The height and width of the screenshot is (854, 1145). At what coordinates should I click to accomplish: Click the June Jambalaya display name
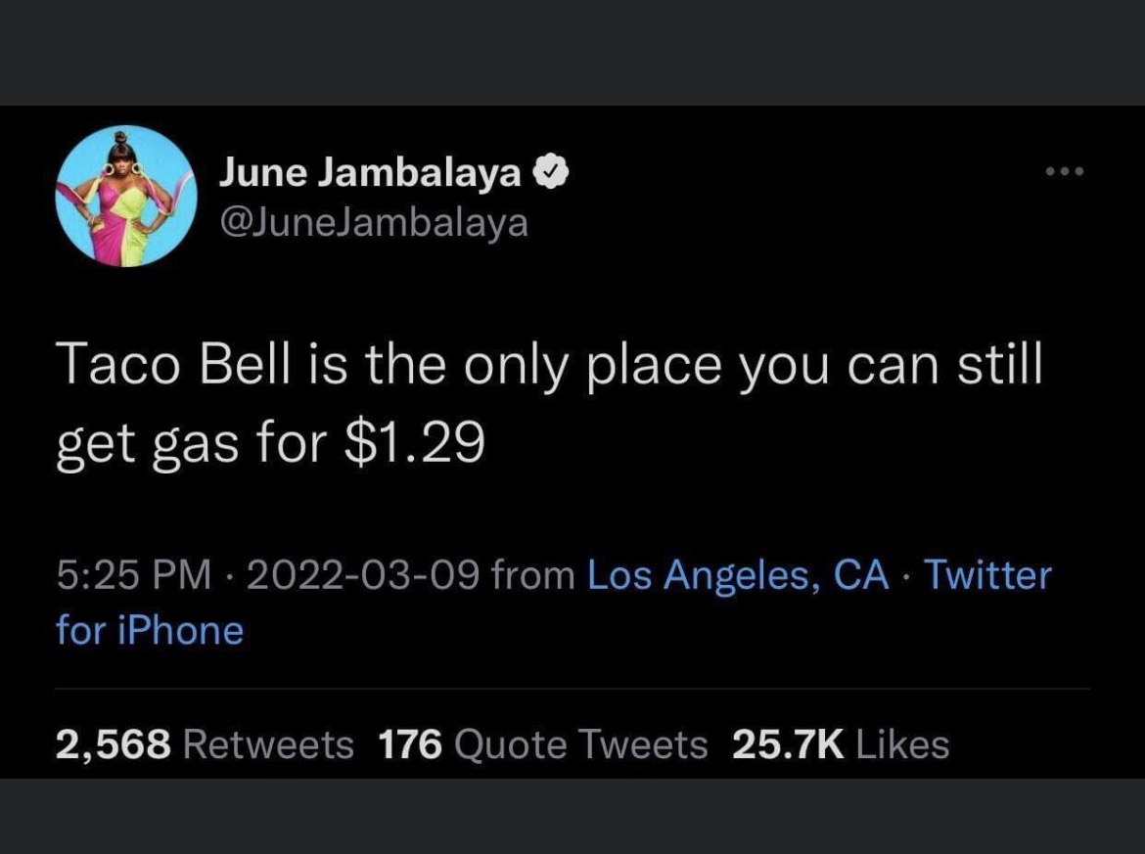pos(370,173)
